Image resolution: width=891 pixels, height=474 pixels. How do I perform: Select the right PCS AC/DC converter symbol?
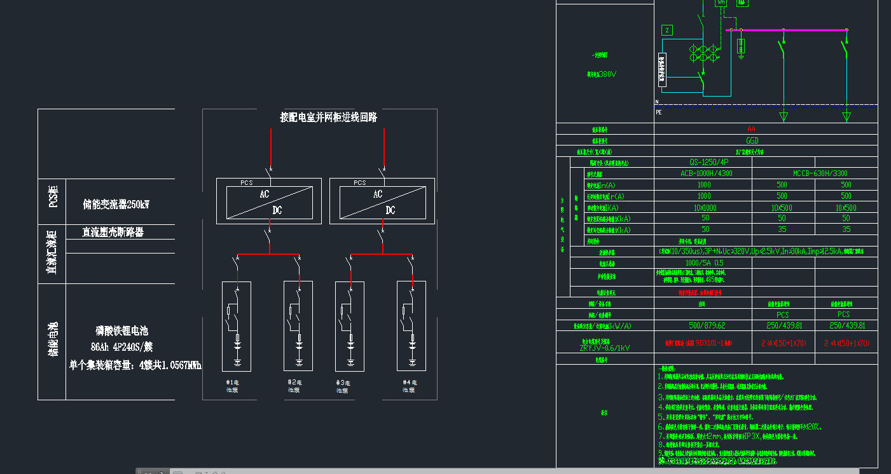382,202
